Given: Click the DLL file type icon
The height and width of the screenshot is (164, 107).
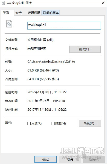Looking at the screenshot, I should click(x=9, y=24).
